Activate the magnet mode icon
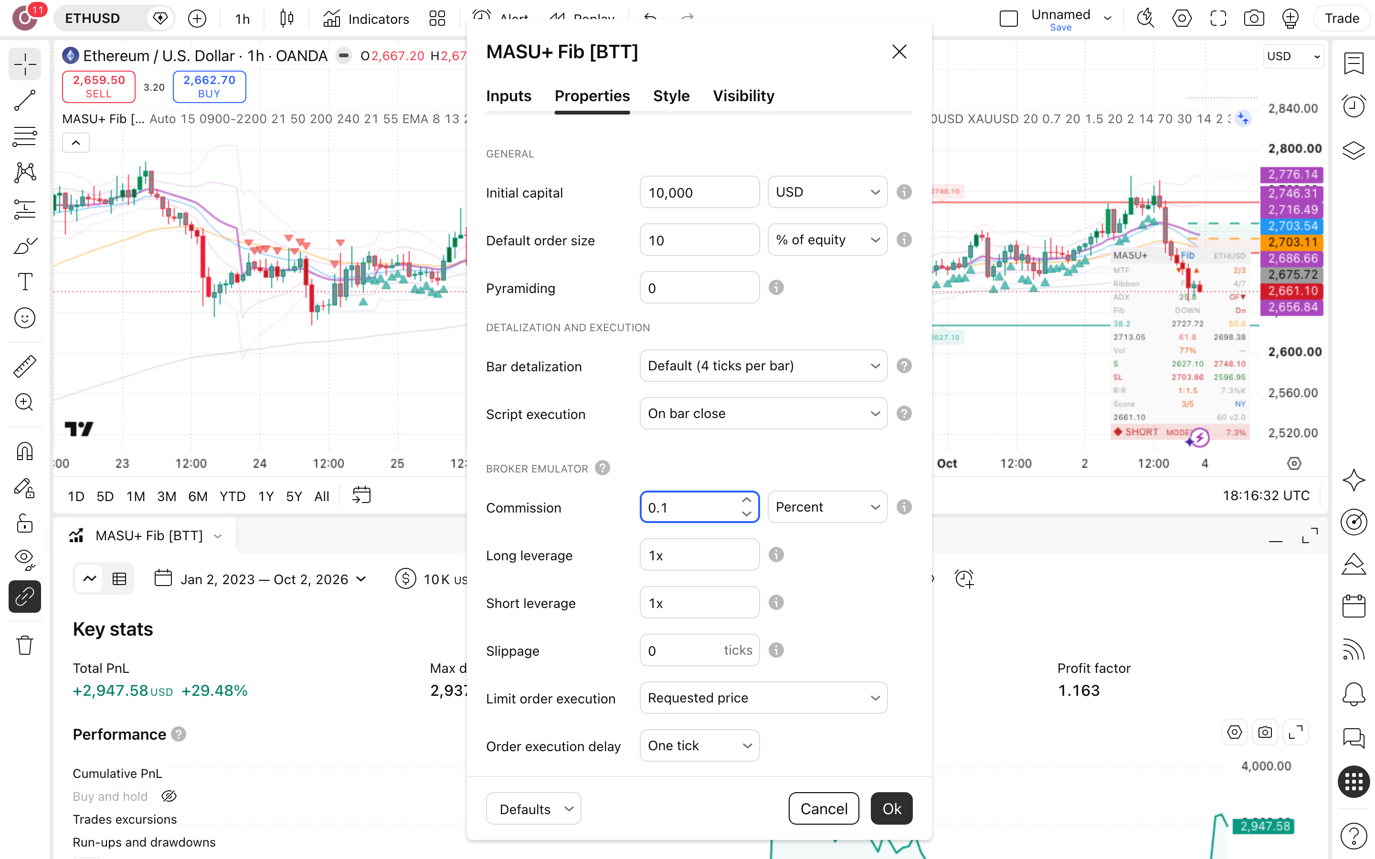 pyautogui.click(x=24, y=451)
